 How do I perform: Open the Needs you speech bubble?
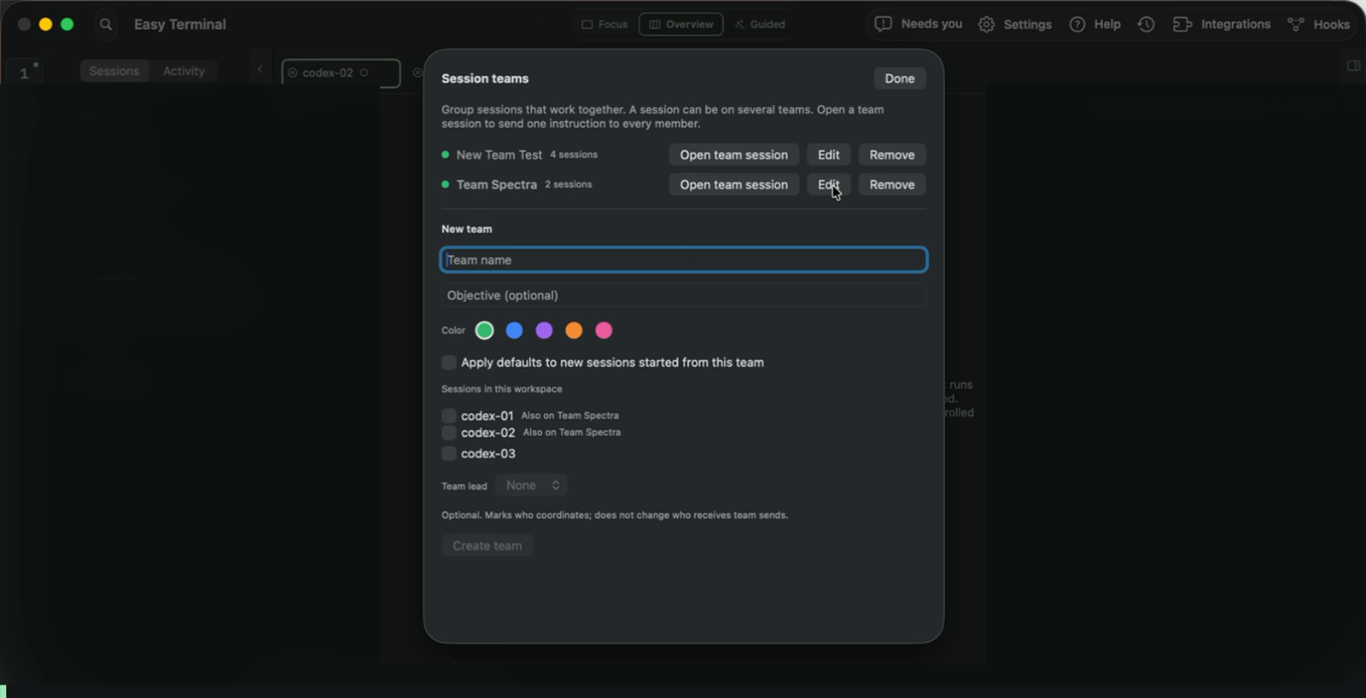pos(919,24)
